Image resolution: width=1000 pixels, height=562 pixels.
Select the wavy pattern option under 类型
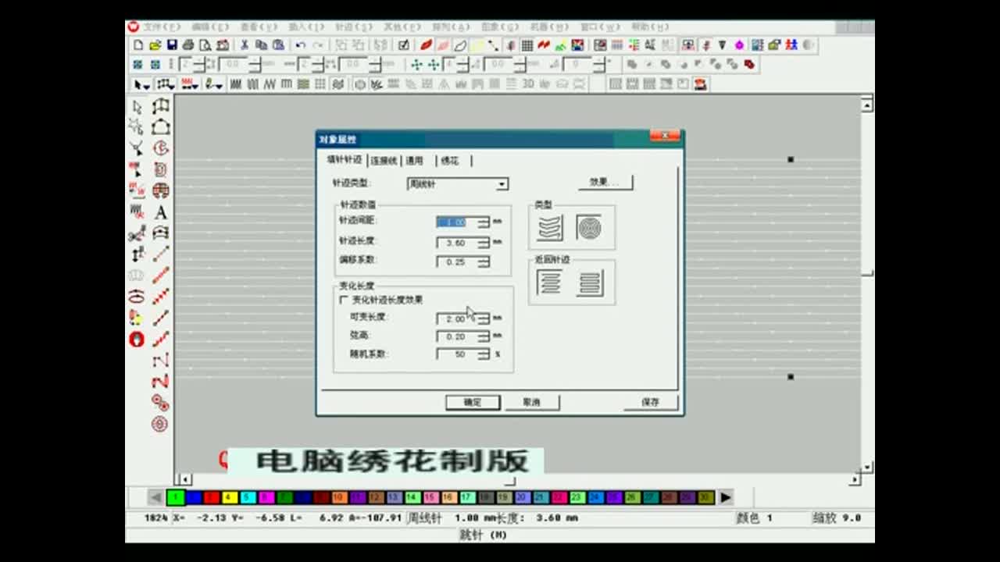click(551, 227)
